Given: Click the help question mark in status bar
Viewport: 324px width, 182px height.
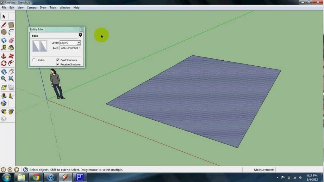Looking at the screenshot, I should point(26,170).
